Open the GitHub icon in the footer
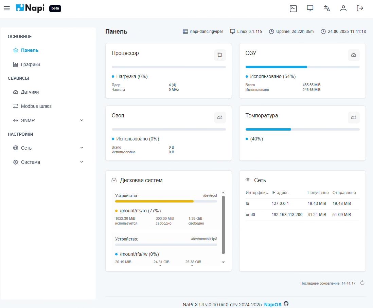This screenshot has width=373, height=308. pos(286,304)
